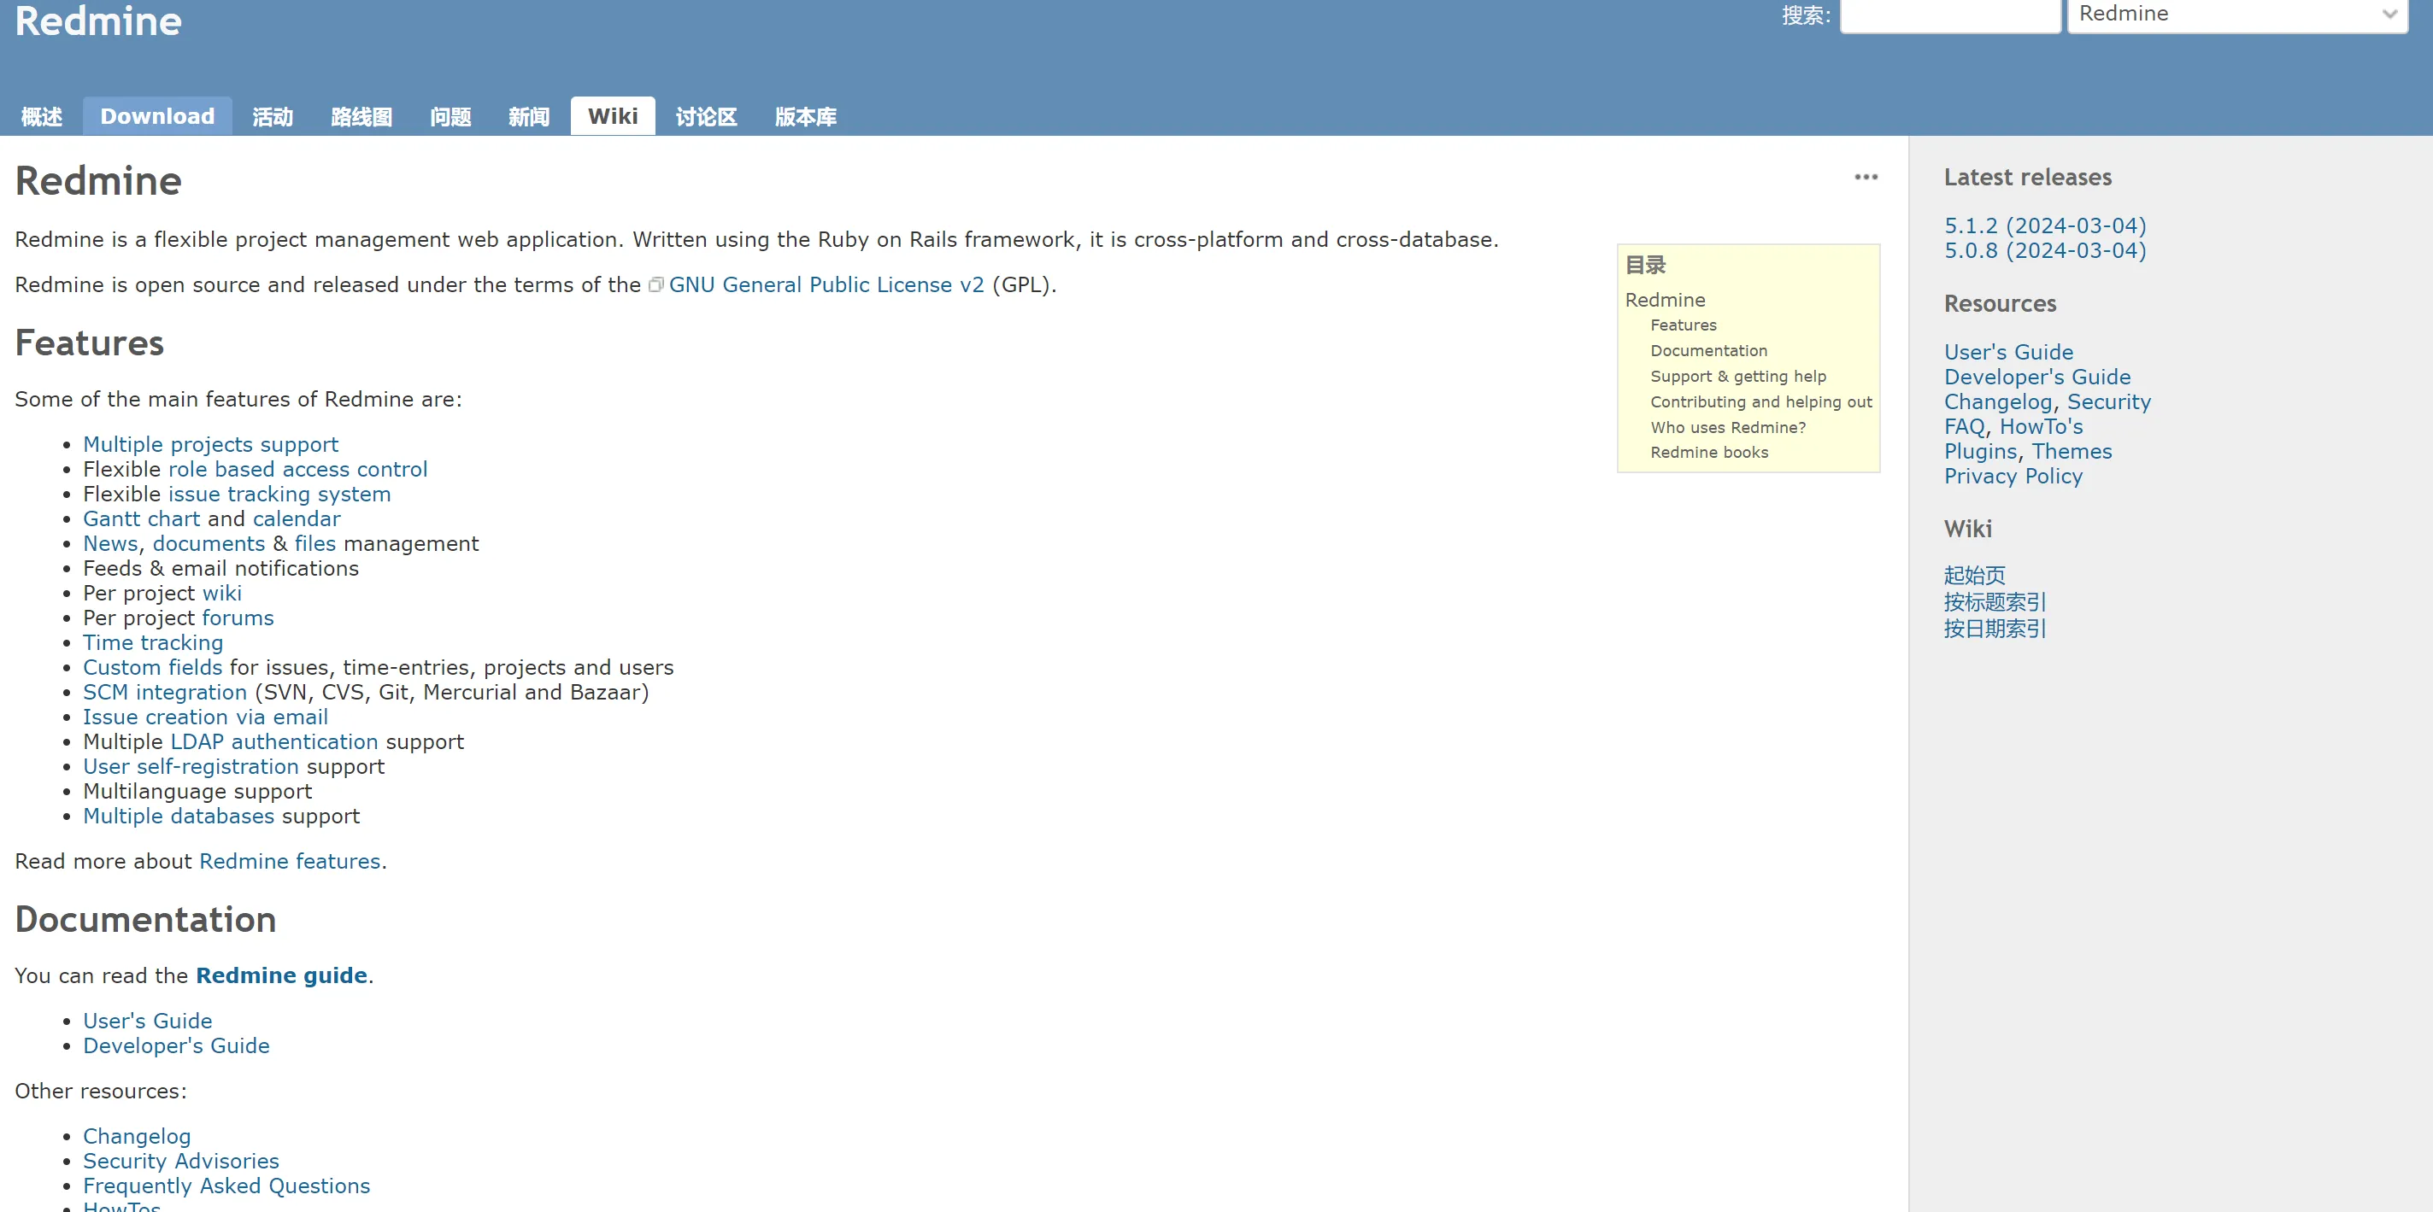The height and width of the screenshot is (1212, 2433).
Task: Open 按日期索引 wiki index
Action: pos(1995,628)
